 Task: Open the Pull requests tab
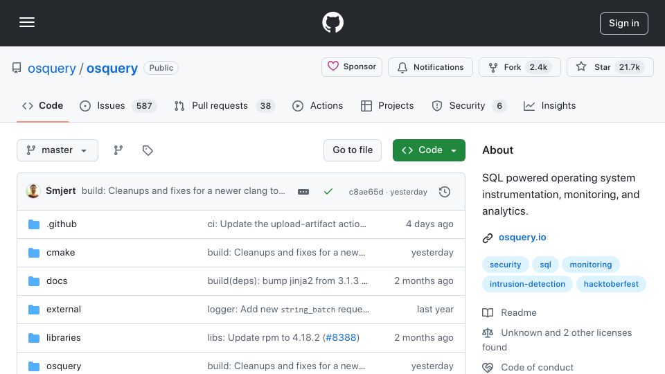224,105
